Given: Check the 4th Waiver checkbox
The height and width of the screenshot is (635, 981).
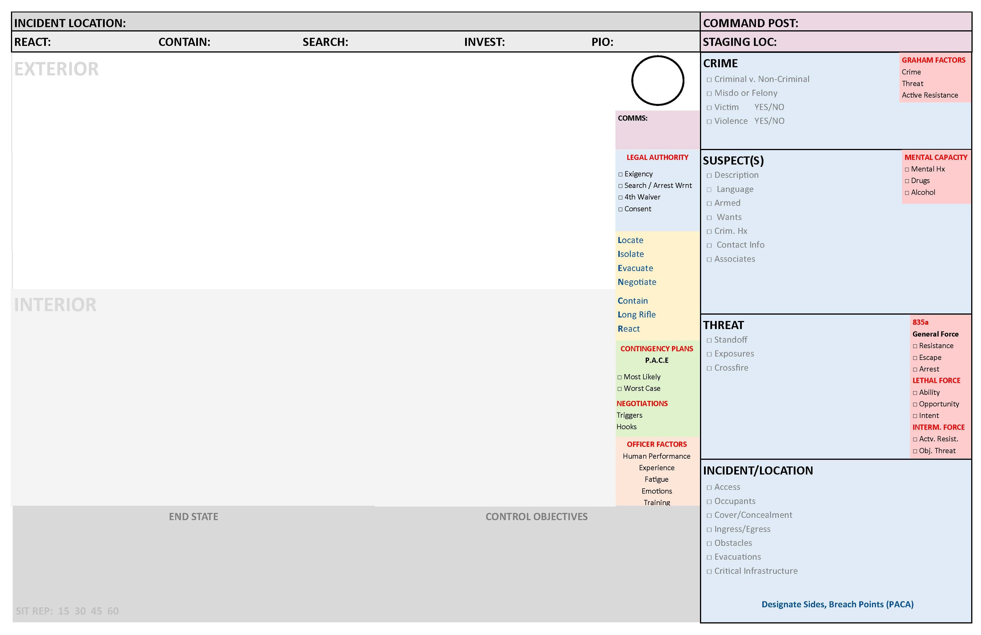Looking at the screenshot, I should [621, 197].
